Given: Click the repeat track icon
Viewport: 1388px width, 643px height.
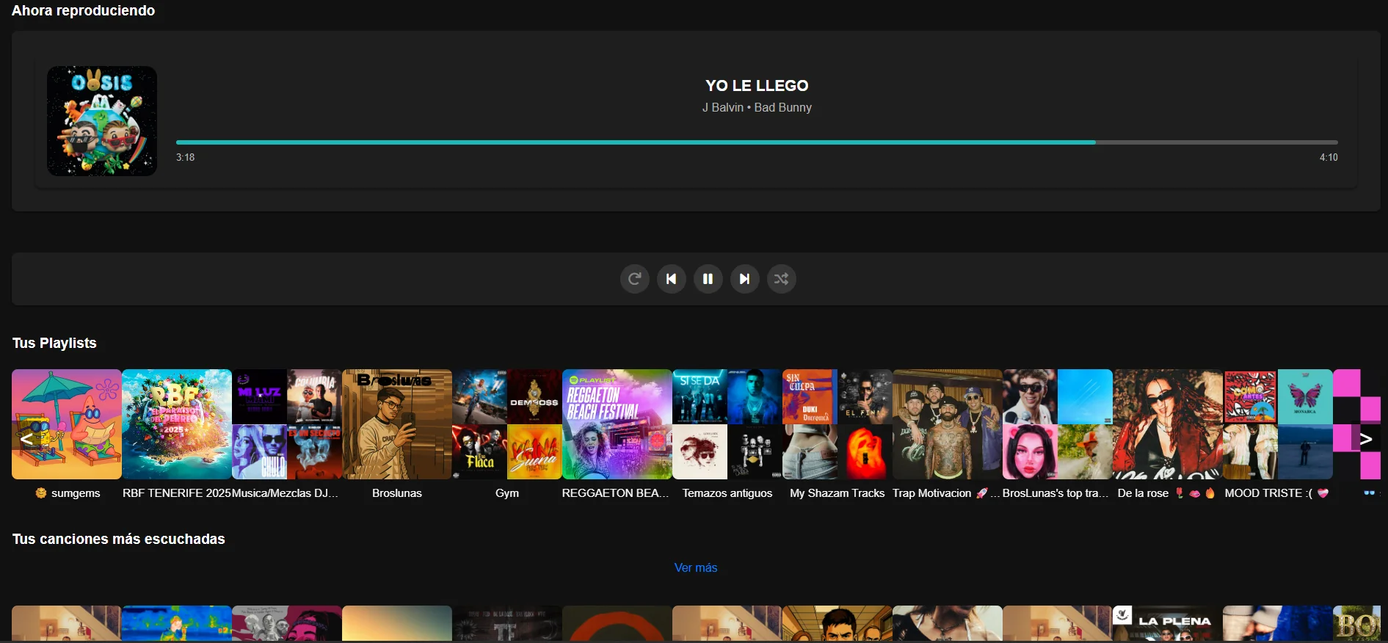Looking at the screenshot, I should (x=635, y=279).
